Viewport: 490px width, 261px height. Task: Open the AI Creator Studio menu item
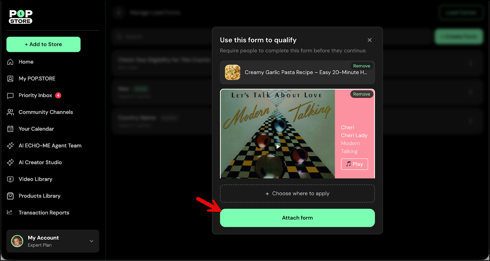tap(40, 162)
